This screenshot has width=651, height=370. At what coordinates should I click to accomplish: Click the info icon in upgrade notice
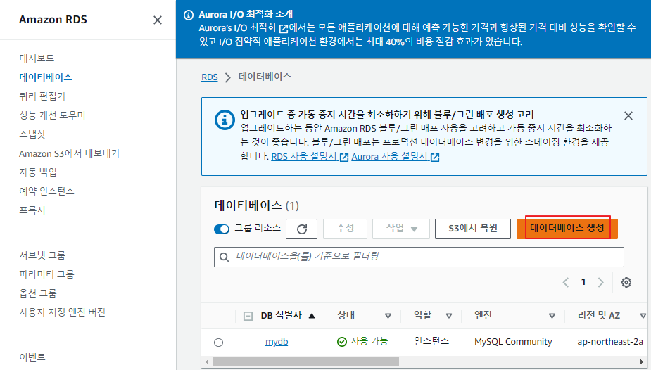pyautogui.click(x=225, y=120)
